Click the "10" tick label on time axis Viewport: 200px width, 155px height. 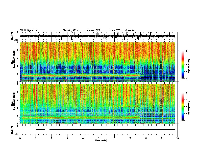(178, 138)
